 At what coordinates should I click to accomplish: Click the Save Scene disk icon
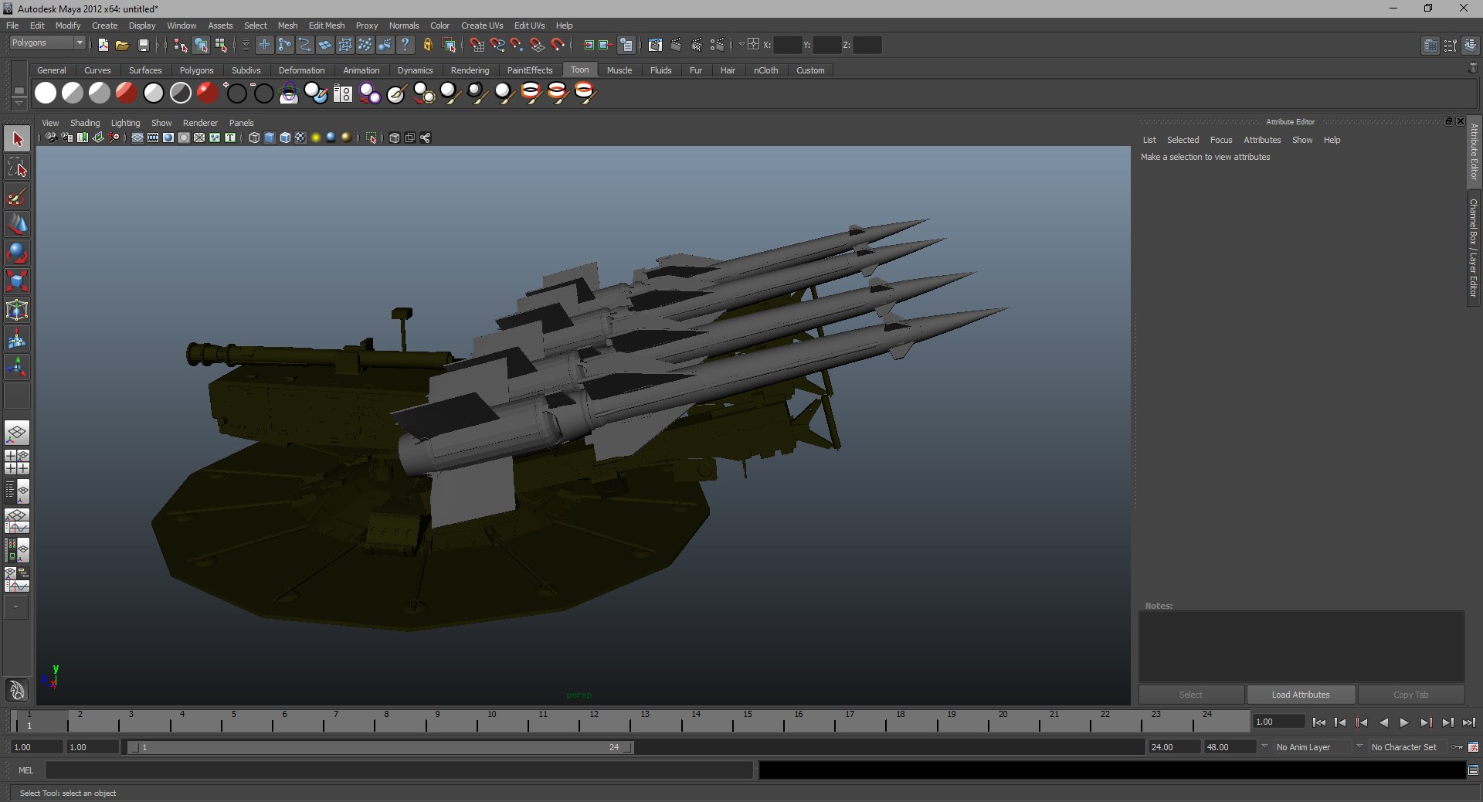point(143,46)
